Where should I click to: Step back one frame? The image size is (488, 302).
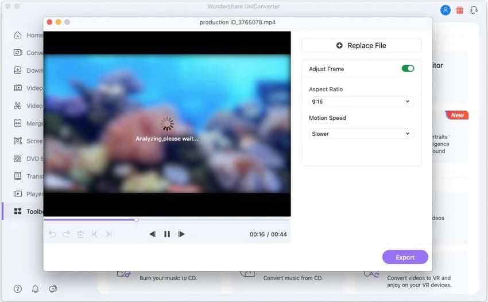(153, 234)
